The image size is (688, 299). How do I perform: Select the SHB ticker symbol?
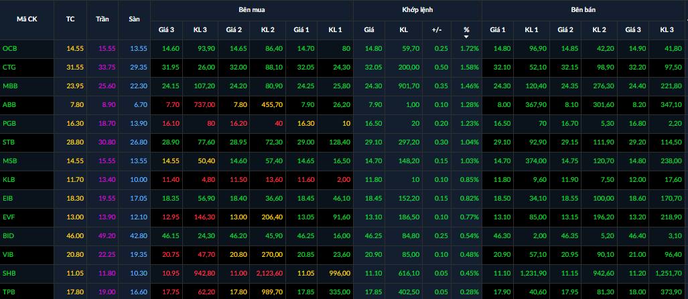coord(8,273)
